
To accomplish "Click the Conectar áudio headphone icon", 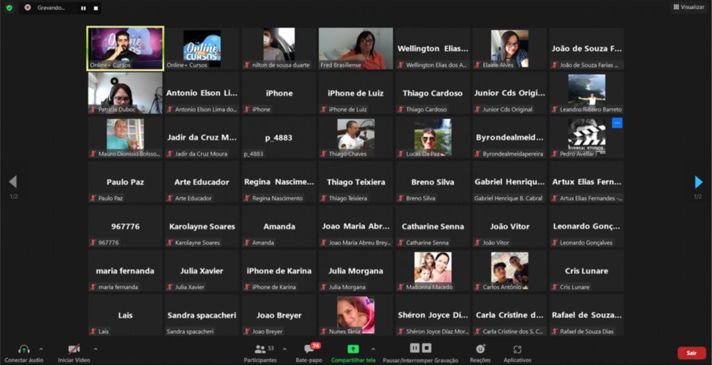I will [x=24, y=349].
